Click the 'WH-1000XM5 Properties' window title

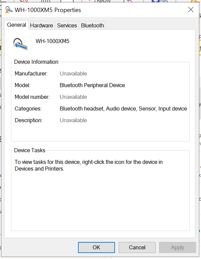pyautogui.click(x=48, y=10)
